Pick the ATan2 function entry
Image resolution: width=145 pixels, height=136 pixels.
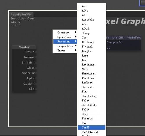[x=92, y=28]
